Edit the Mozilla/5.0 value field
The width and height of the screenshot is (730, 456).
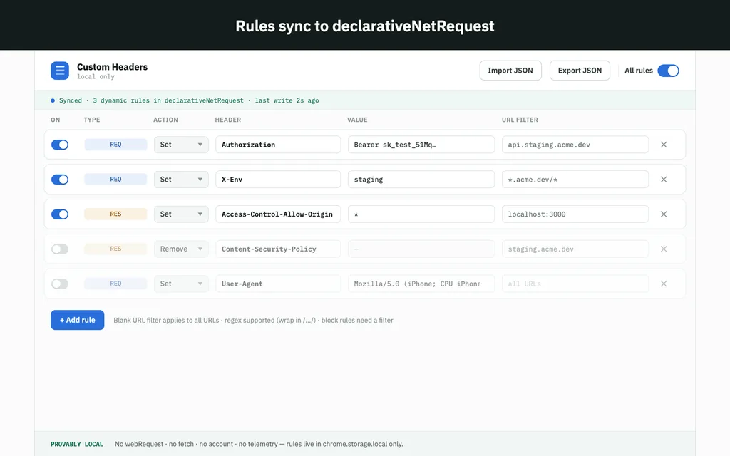pyautogui.click(x=421, y=284)
